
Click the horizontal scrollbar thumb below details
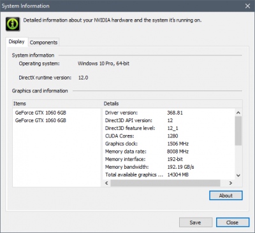(x=165, y=183)
